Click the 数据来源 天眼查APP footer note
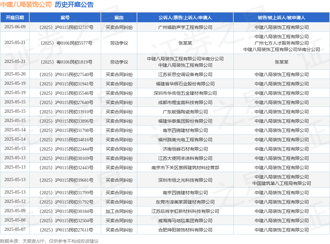The height and width of the screenshot is (244, 330). (49, 241)
